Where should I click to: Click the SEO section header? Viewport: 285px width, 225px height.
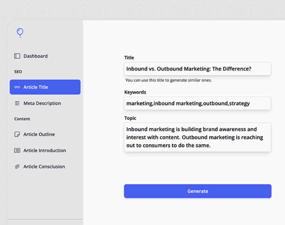pyautogui.click(x=18, y=72)
